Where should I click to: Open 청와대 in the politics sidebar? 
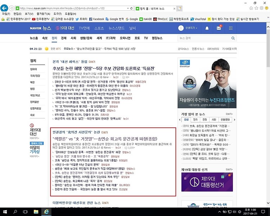click(x=33, y=69)
